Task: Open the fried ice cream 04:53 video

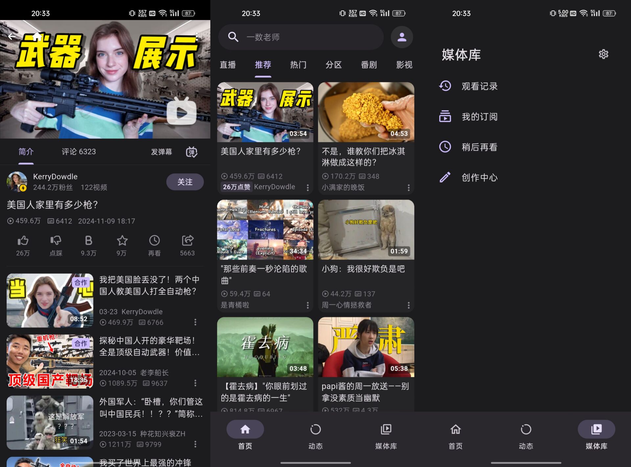Action: [x=366, y=112]
